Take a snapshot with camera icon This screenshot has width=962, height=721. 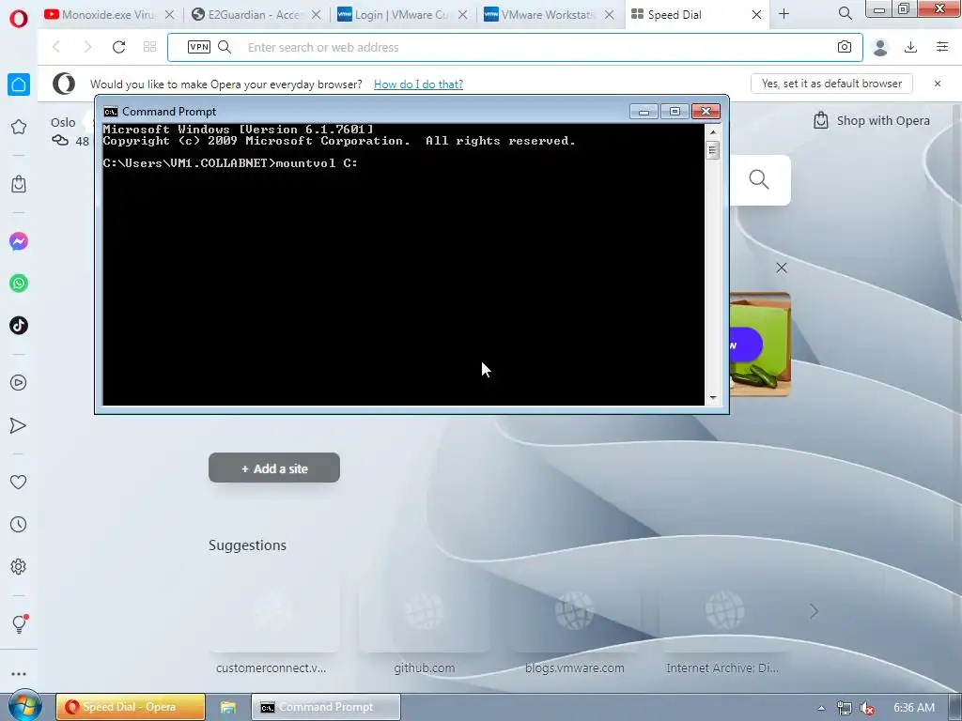845,47
